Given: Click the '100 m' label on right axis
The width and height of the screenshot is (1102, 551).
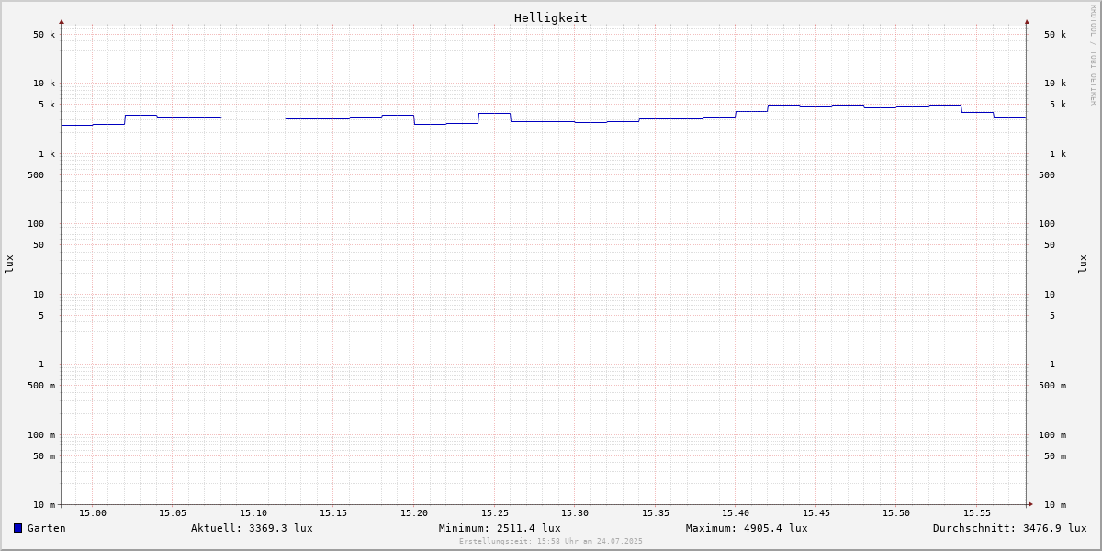Looking at the screenshot, I should 1052,435.
